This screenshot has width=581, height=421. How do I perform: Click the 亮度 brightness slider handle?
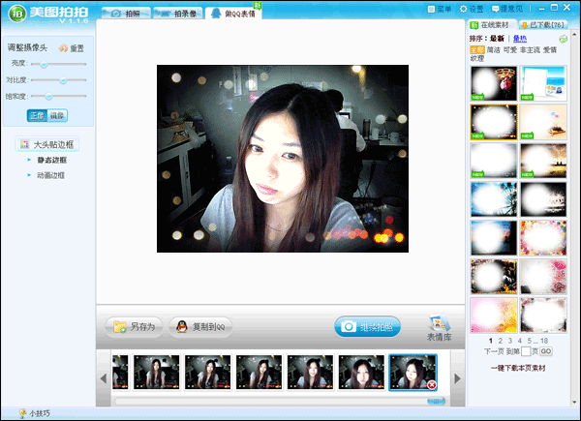point(44,64)
